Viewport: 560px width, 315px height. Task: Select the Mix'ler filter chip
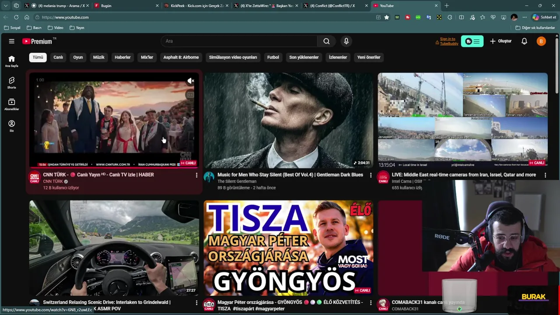(147, 57)
